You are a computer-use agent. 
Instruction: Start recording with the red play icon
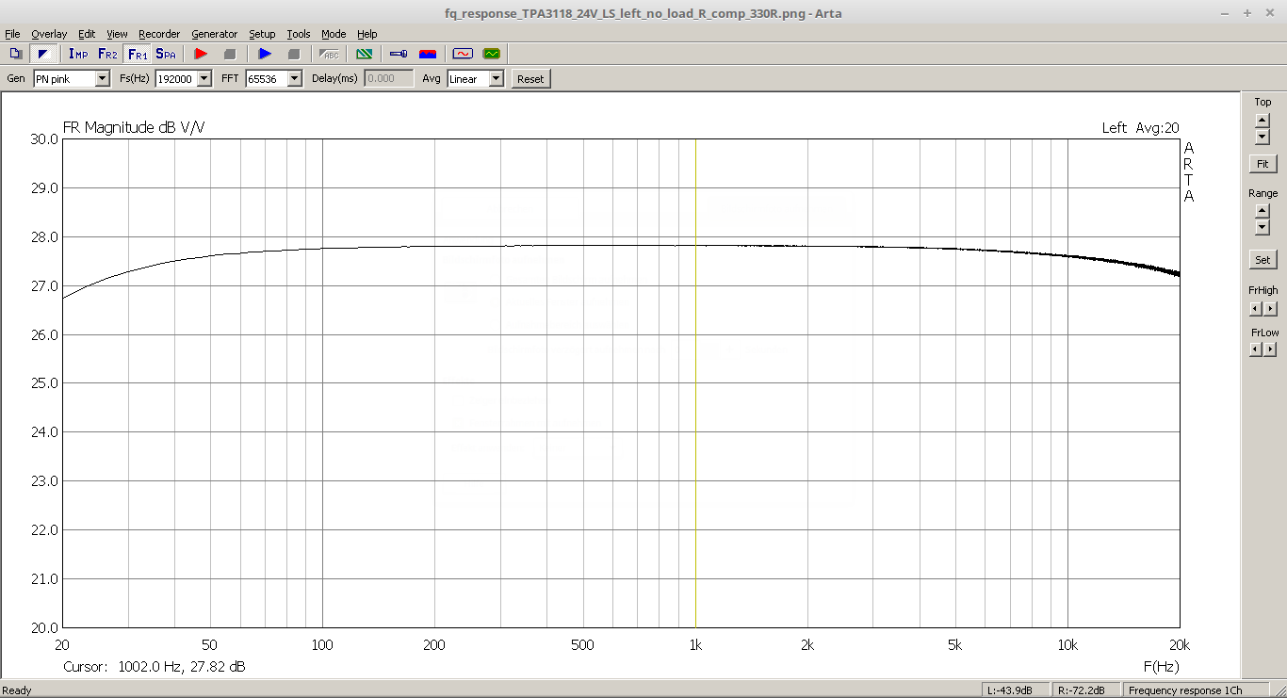[201, 54]
